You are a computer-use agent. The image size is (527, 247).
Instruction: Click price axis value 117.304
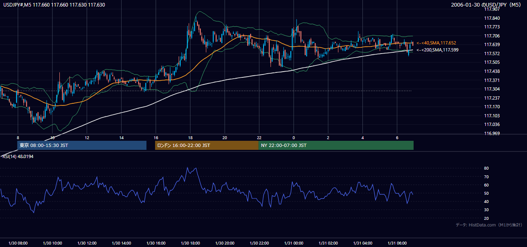click(492, 89)
